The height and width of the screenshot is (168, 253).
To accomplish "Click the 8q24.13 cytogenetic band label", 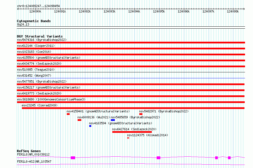I will 23,25.
